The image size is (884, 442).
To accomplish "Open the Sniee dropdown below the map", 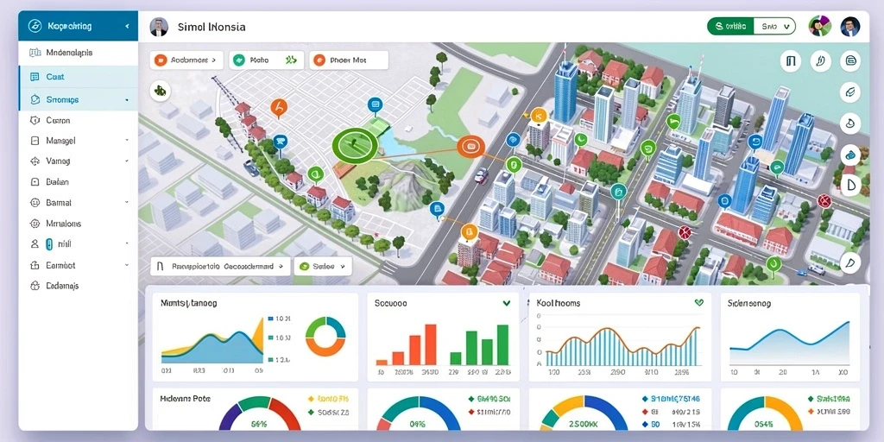I will (x=323, y=266).
